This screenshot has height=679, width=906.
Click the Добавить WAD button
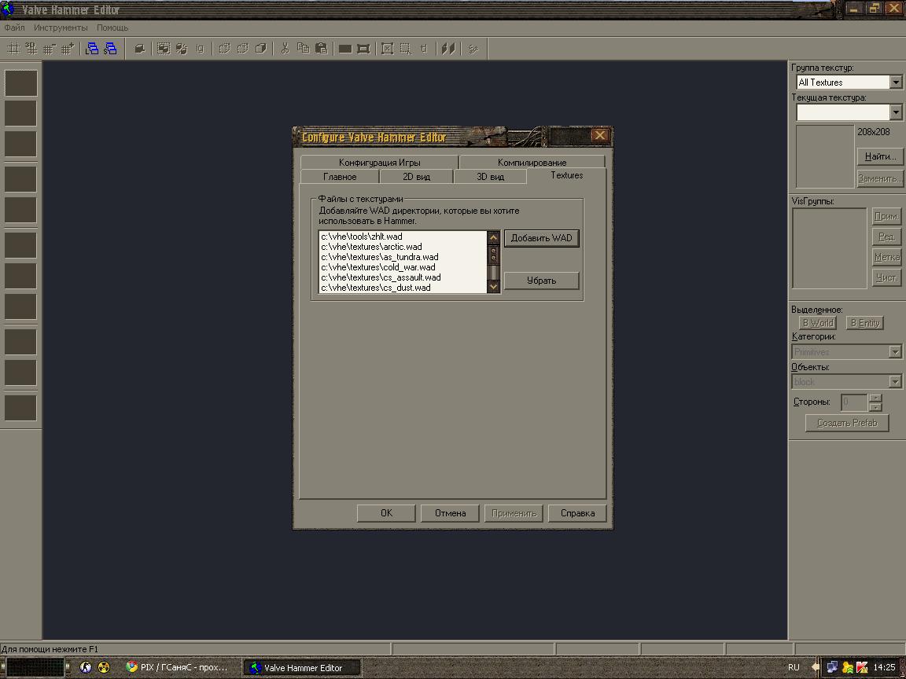coord(541,238)
